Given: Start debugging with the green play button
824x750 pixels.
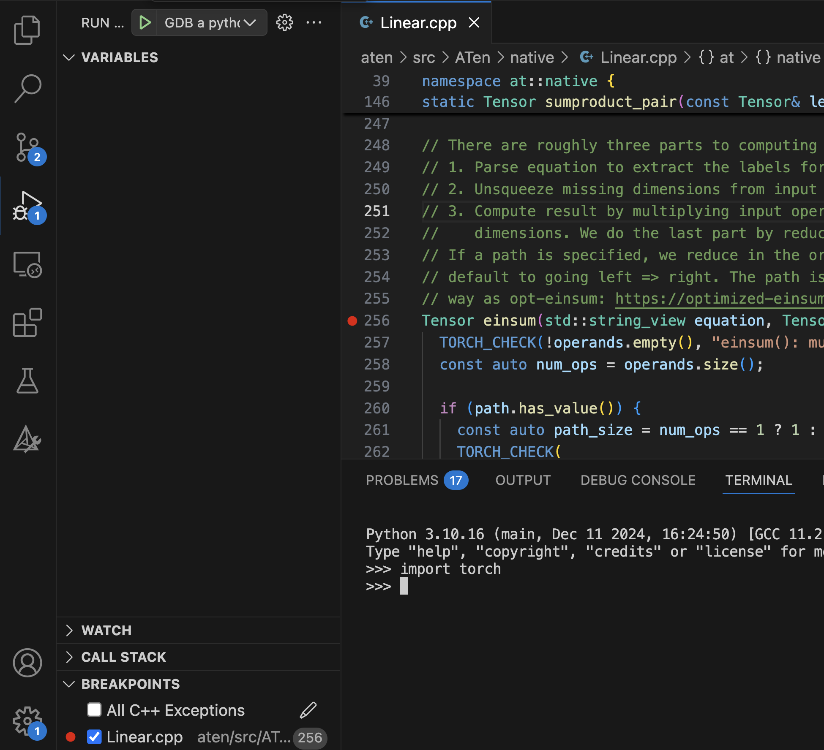Looking at the screenshot, I should [x=145, y=23].
